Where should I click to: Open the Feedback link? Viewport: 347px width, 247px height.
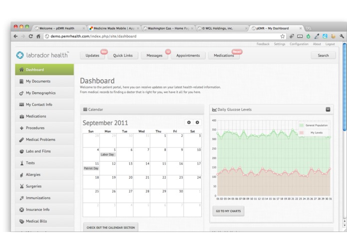click(263, 44)
